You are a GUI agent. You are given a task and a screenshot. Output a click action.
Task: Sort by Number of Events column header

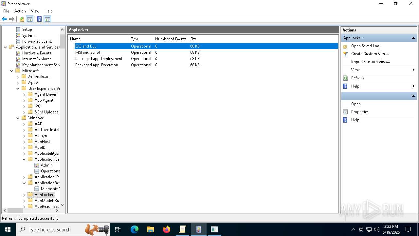pyautogui.click(x=171, y=39)
